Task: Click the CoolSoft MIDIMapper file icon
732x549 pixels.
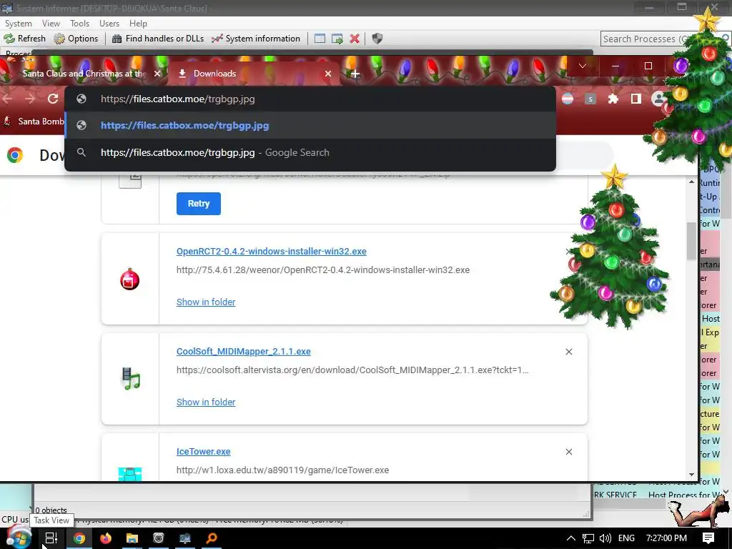Action: (130, 379)
